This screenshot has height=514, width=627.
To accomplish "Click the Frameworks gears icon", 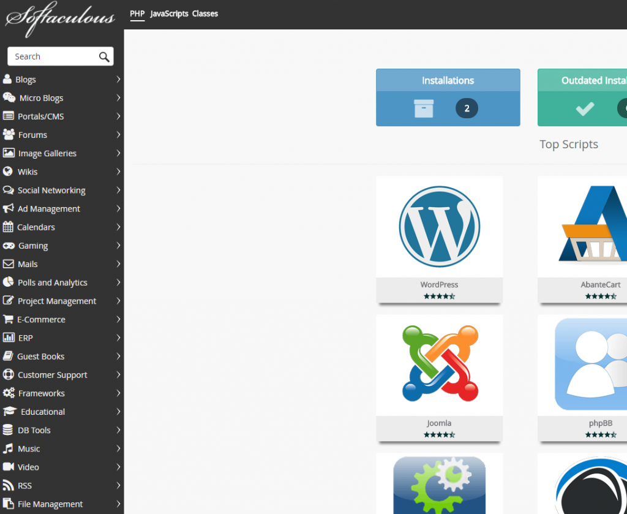I will (9, 393).
